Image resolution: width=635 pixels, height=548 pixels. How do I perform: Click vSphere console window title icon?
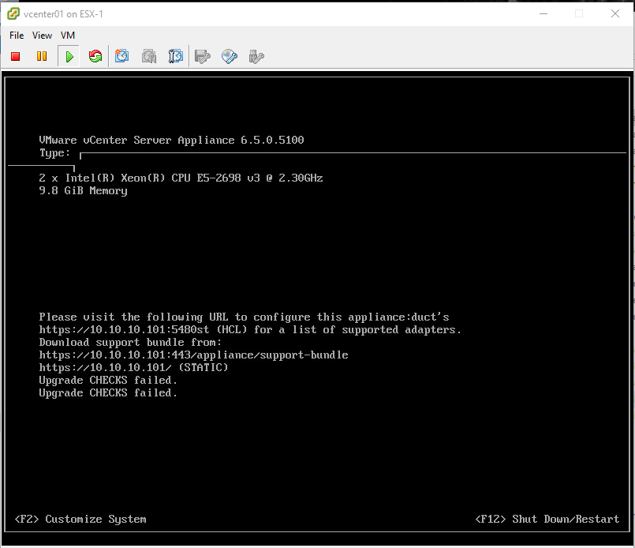13,13
